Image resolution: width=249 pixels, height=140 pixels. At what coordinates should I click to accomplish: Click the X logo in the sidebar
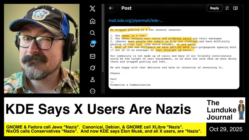click(93, 9)
